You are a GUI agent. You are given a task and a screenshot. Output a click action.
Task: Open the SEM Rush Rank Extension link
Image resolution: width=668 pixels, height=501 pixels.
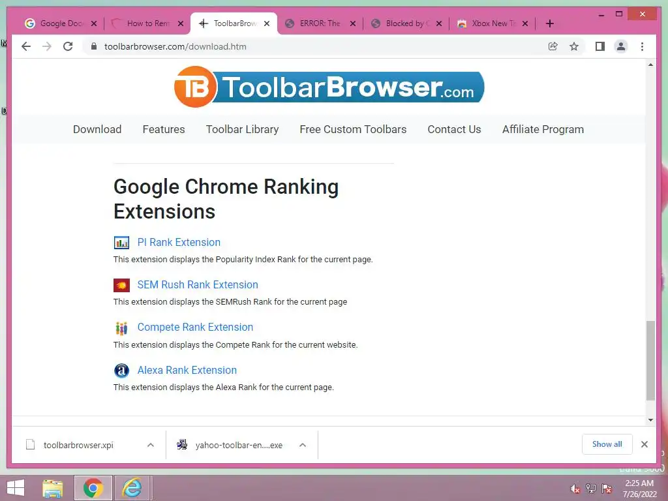198,284
